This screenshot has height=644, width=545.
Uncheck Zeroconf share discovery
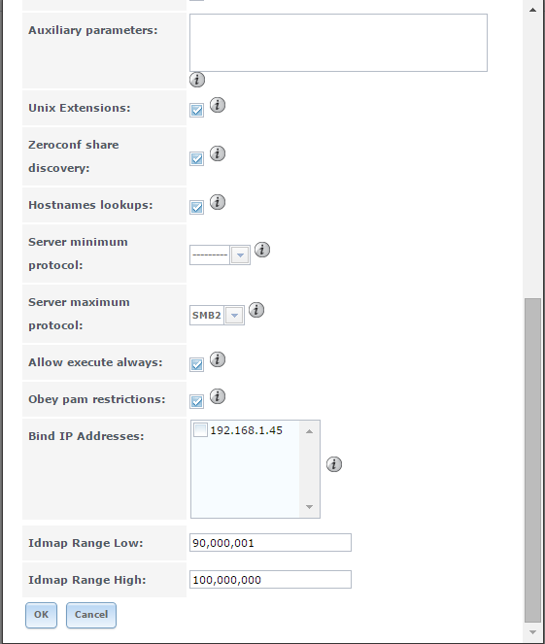pos(197,158)
